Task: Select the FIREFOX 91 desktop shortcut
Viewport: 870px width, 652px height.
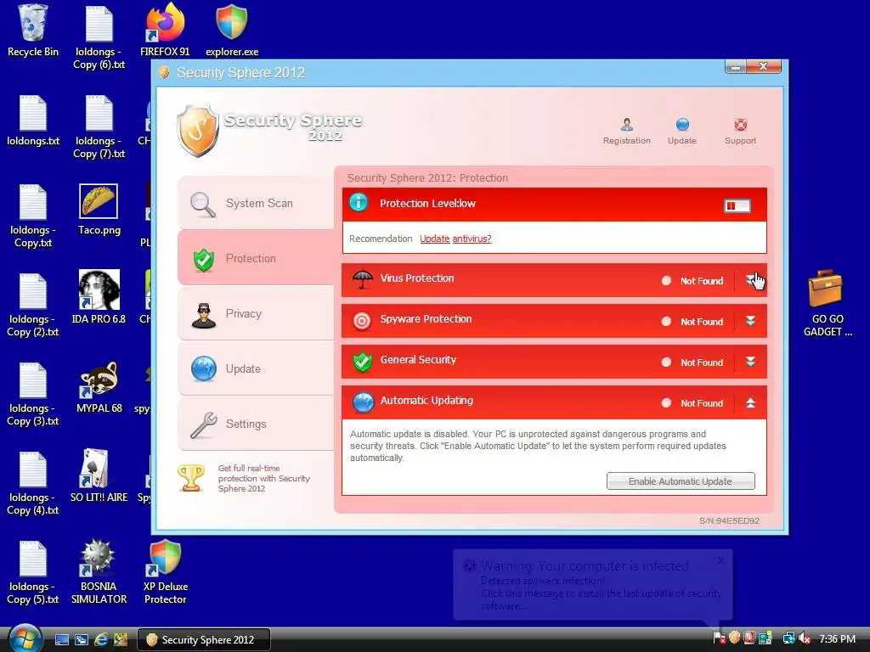Action: [165, 31]
